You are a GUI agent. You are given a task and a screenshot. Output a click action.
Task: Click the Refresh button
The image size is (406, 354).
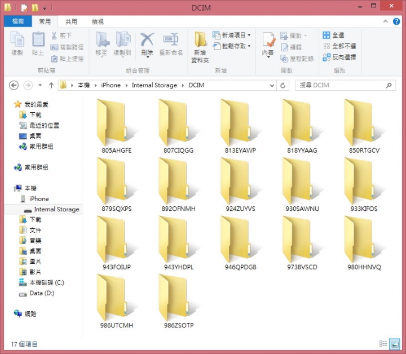pyautogui.click(x=283, y=85)
